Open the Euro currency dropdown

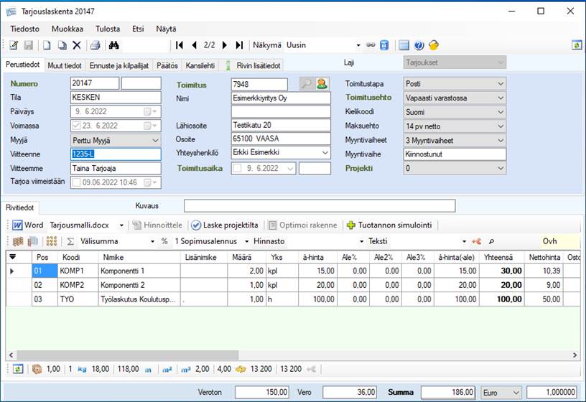point(516,393)
